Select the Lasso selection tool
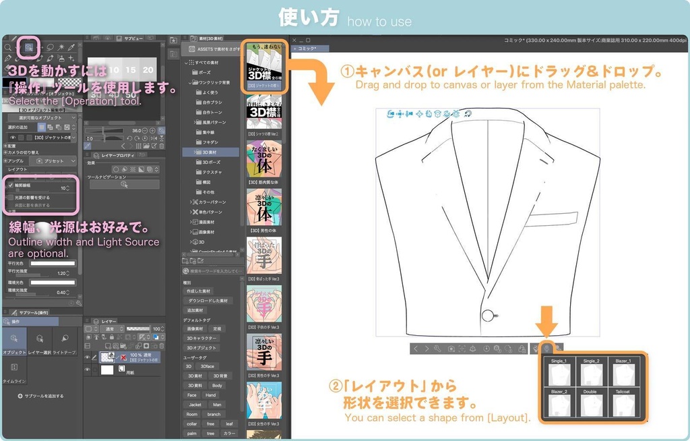This screenshot has height=441, width=690. tap(50, 47)
